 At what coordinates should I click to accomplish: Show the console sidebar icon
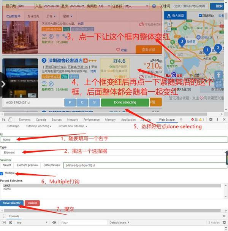(4, 223)
